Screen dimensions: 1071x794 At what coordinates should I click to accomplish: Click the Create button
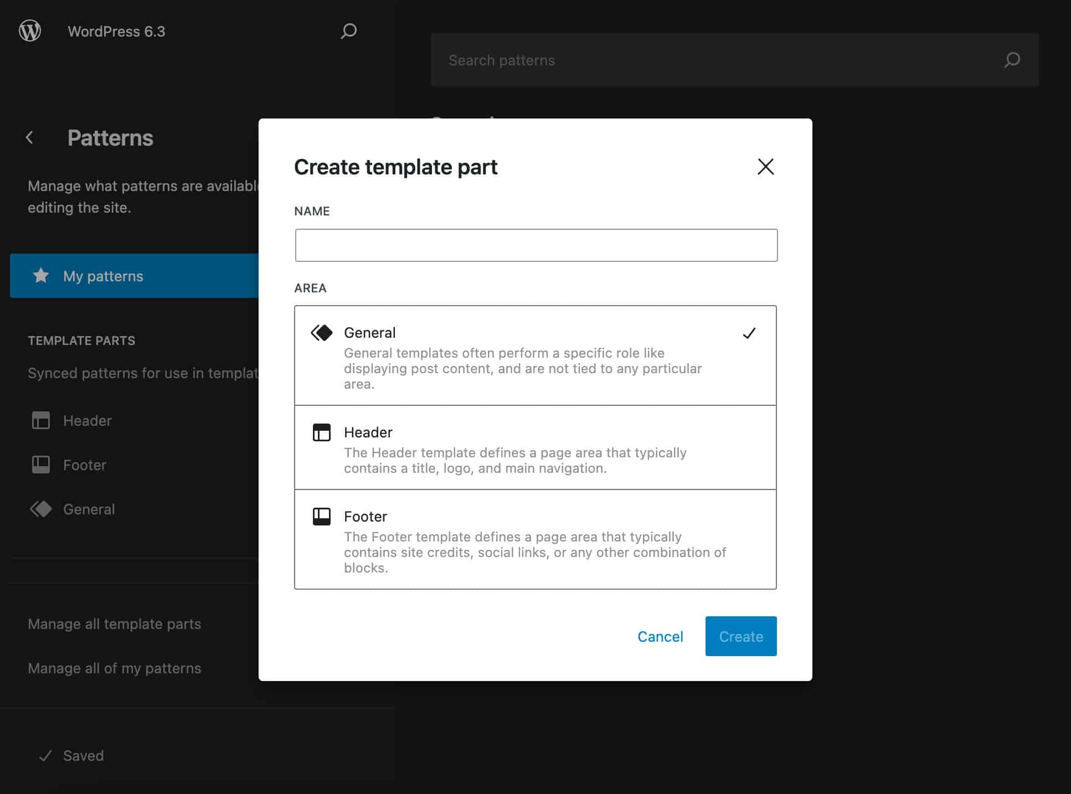[x=740, y=636]
